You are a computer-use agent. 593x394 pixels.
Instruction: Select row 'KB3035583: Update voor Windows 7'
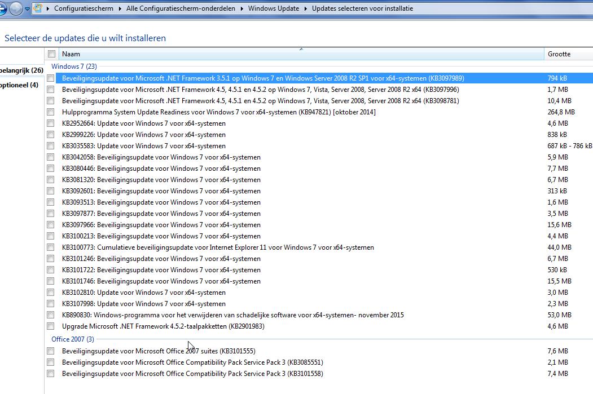click(x=324, y=146)
